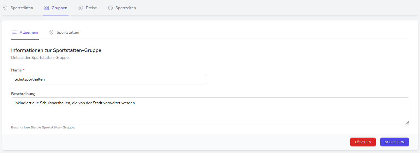420x153 pixels.
Task: Switch to the Preise tab
Action: tap(91, 8)
